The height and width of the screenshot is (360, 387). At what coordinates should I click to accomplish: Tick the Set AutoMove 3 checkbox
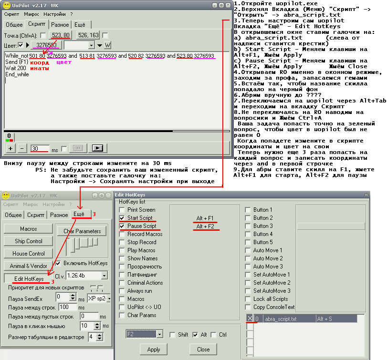[x=248, y=291]
